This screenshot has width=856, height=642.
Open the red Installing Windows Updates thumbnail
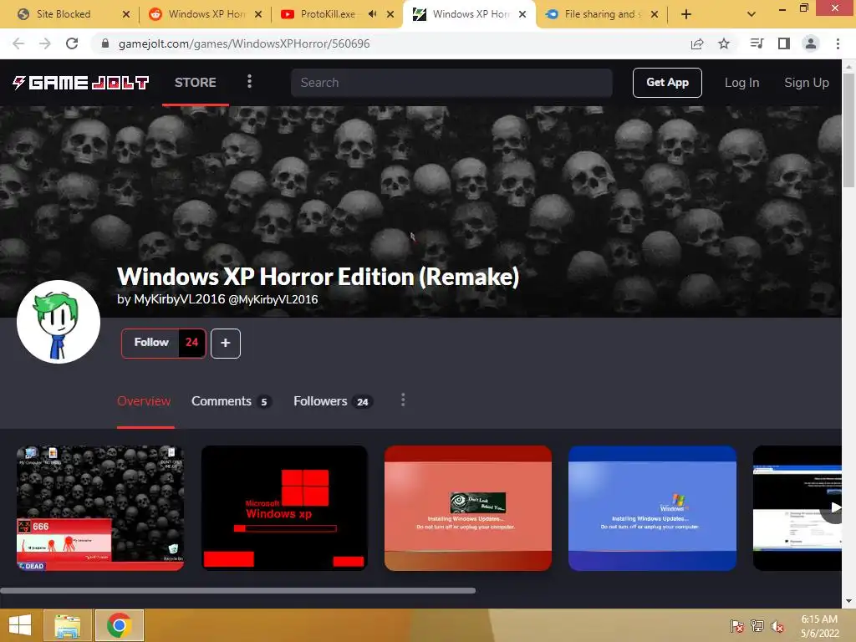pyautogui.click(x=468, y=508)
